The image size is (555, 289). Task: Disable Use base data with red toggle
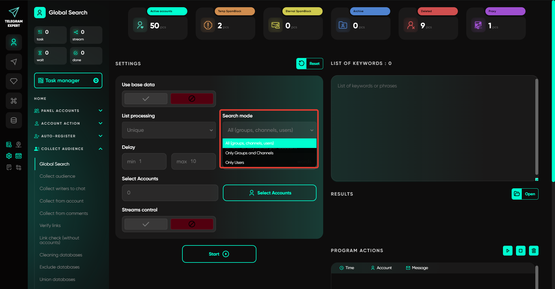point(192,99)
